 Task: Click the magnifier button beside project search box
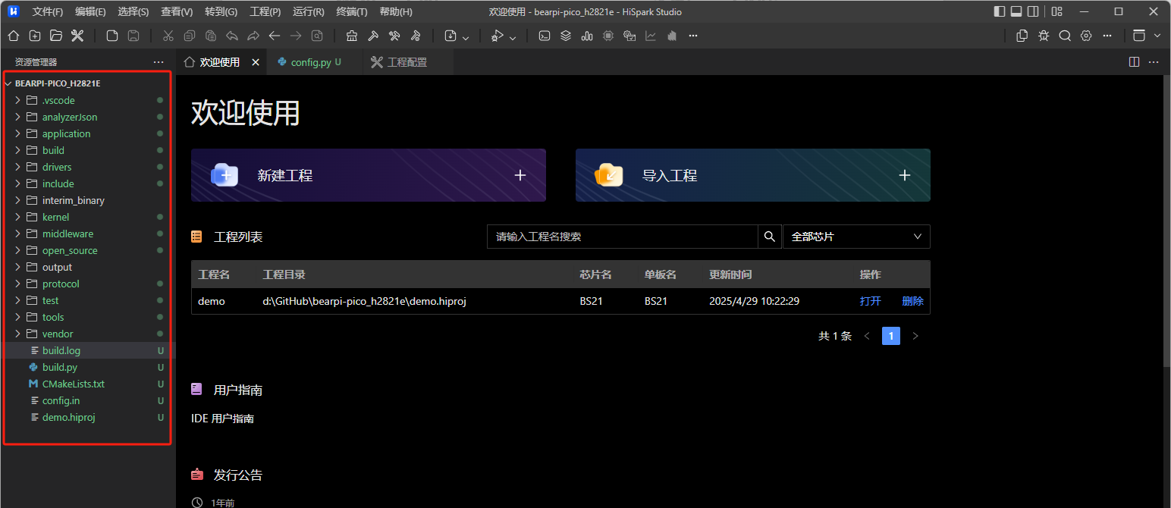[769, 237]
